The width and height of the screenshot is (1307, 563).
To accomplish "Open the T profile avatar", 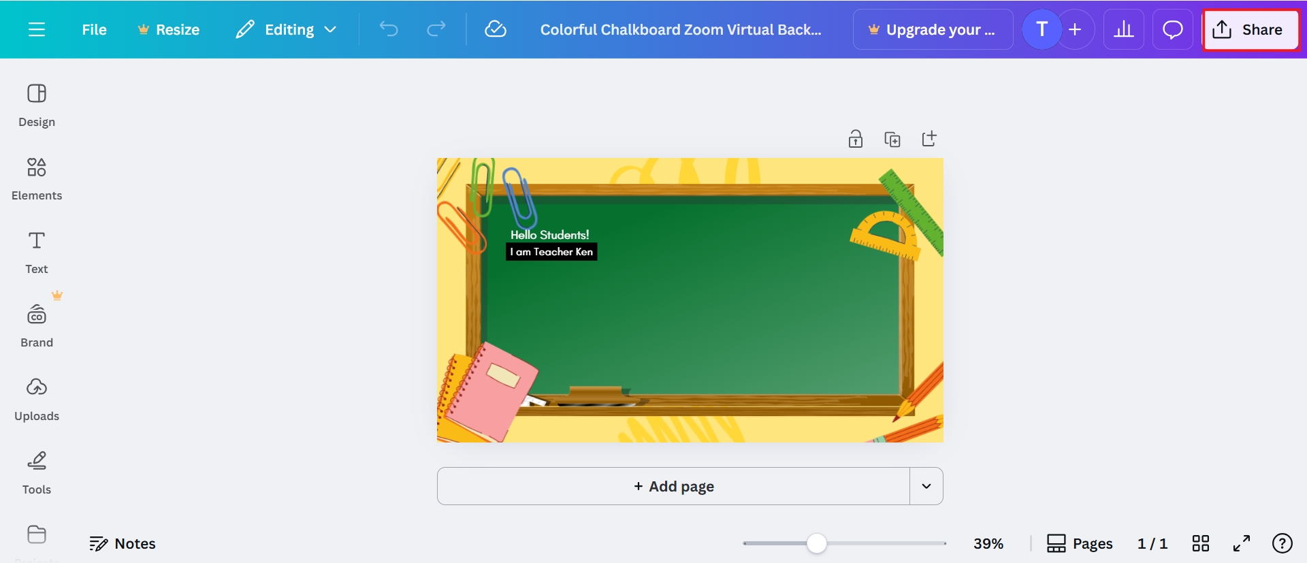I will pos(1042,29).
